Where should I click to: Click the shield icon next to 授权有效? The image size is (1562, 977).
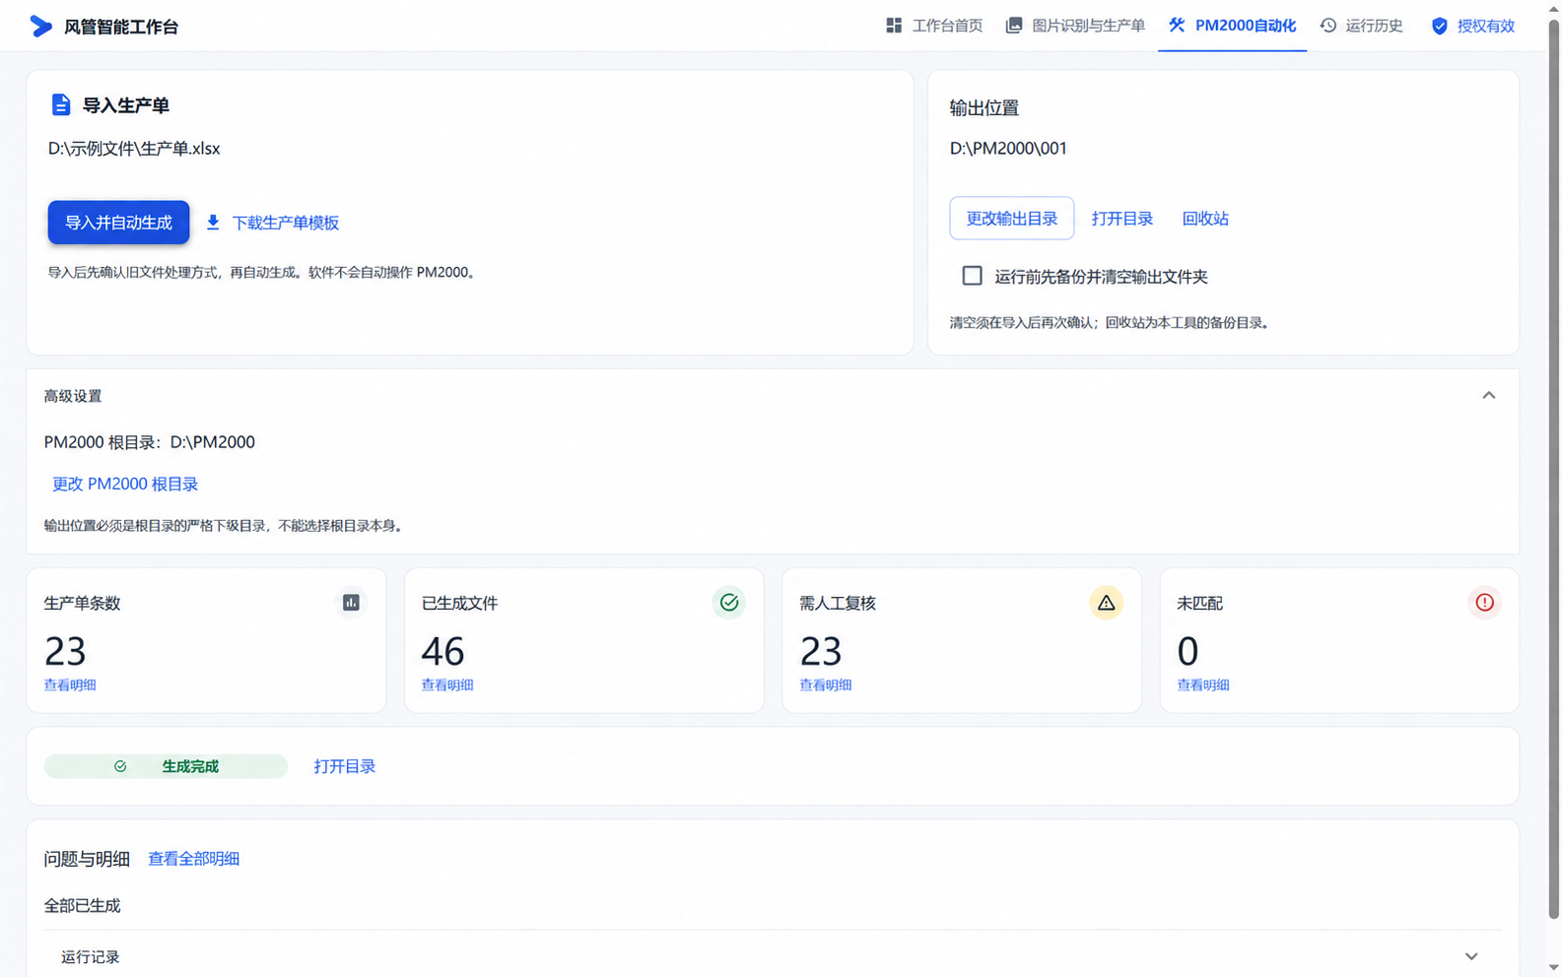1440,27
